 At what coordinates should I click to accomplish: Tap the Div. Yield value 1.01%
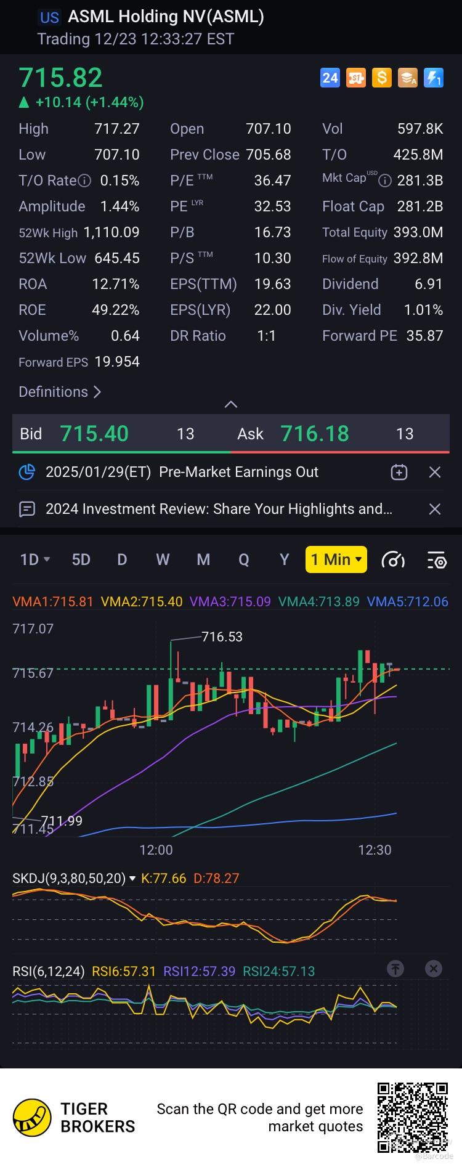(423, 310)
